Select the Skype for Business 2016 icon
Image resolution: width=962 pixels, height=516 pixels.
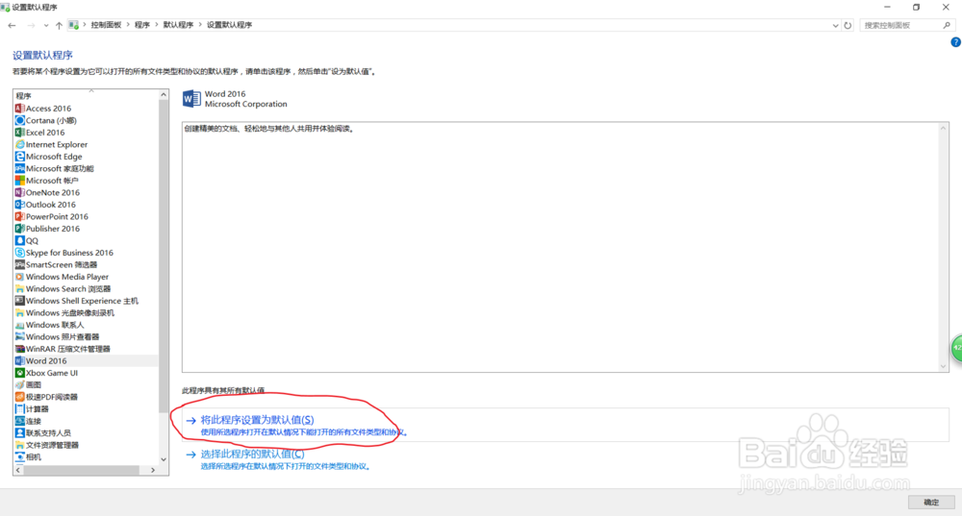pos(19,253)
